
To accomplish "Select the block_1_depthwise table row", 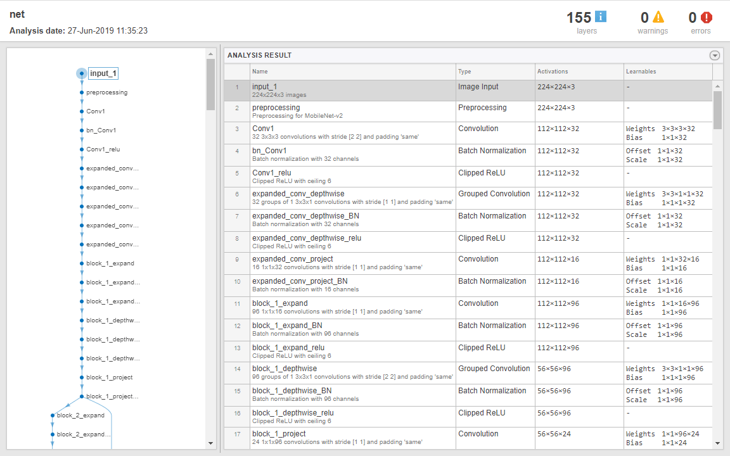I will [x=468, y=372].
